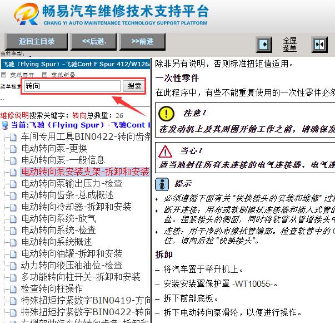This screenshot has height=323, width=335.
Task: Click the blue 提示 info icon
Action: tap(162, 184)
